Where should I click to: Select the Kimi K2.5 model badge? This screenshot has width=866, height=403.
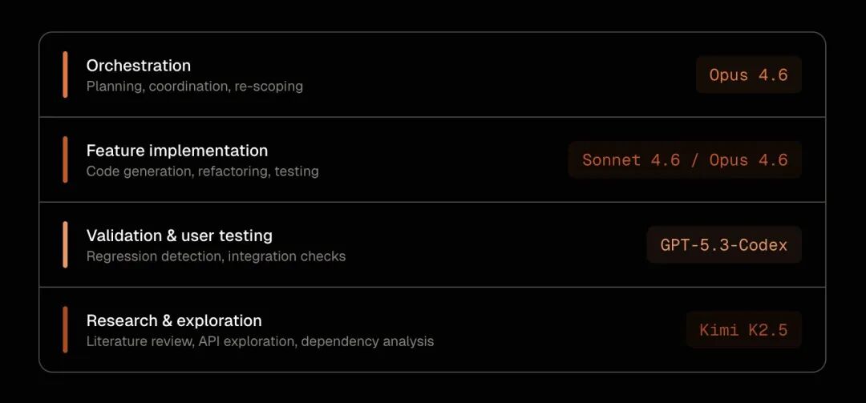coord(743,330)
